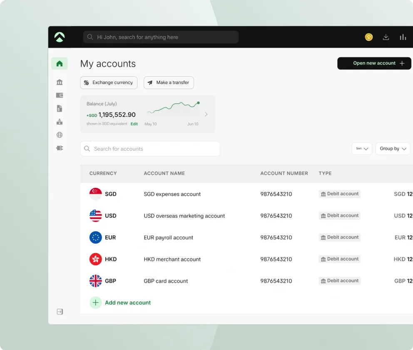Image resolution: width=413 pixels, height=350 pixels.
Task: Select HKD merchant account name
Action: click(x=172, y=259)
